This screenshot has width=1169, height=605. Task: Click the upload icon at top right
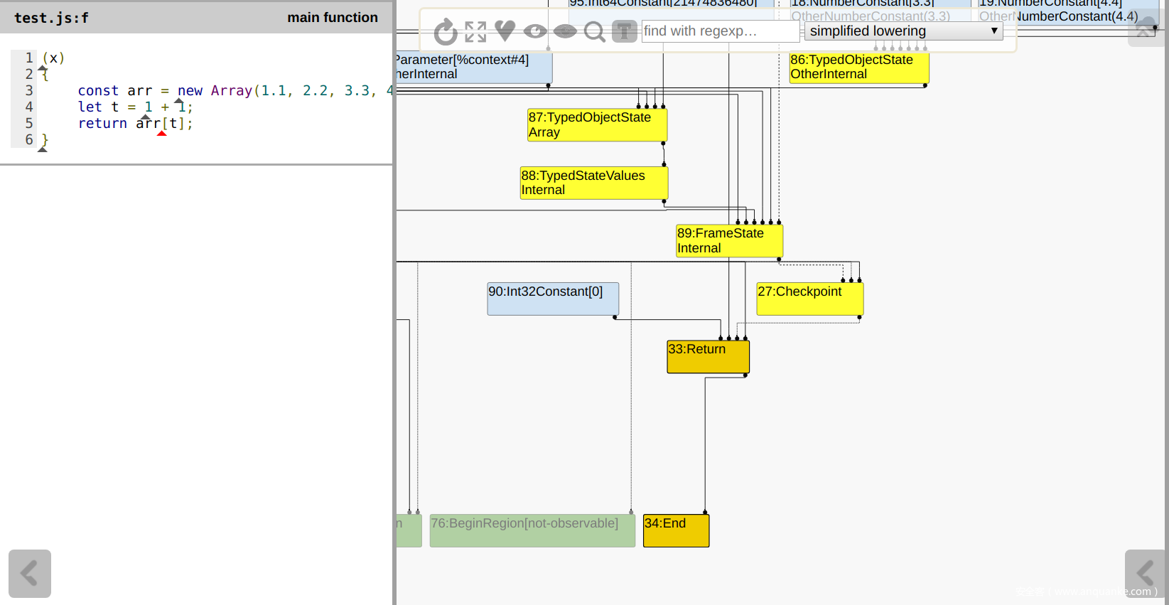coord(1145,31)
